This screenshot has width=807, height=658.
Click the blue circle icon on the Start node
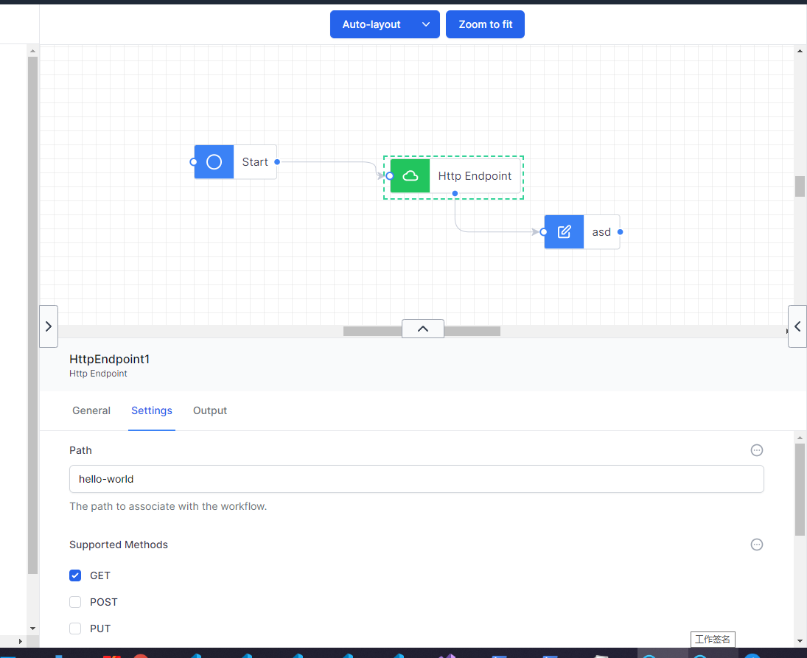click(x=214, y=161)
